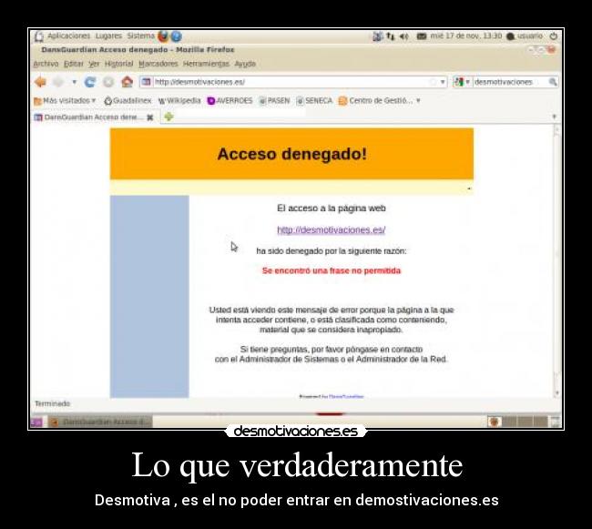Expand the address bar URL dropdown arrow
Image resolution: width=592 pixels, height=529 pixels.
coord(443,82)
